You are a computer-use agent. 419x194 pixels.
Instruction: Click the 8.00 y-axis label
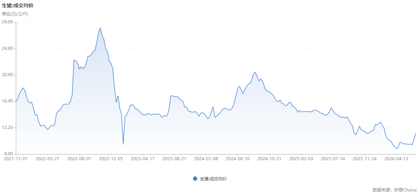click(x=9, y=154)
